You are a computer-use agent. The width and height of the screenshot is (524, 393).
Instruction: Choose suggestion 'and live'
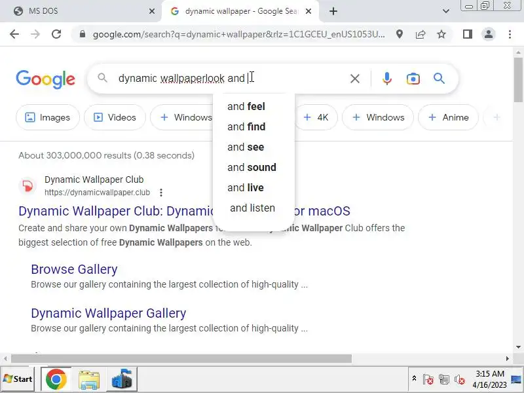[253, 188]
